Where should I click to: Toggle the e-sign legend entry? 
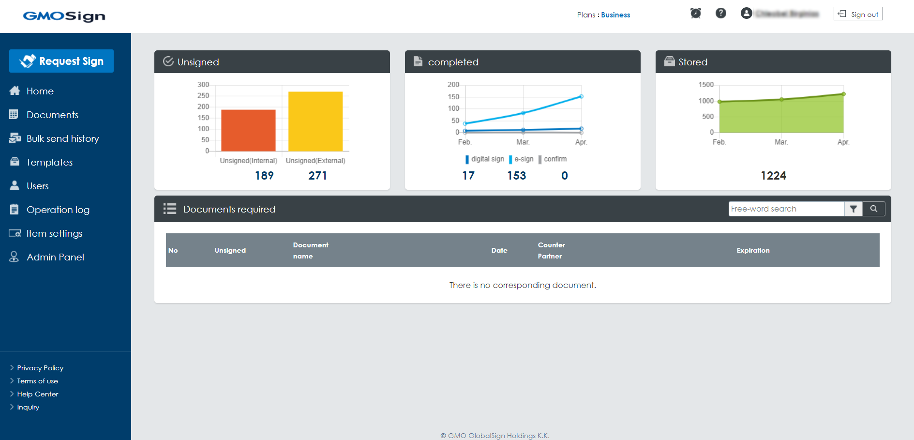click(521, 159)
